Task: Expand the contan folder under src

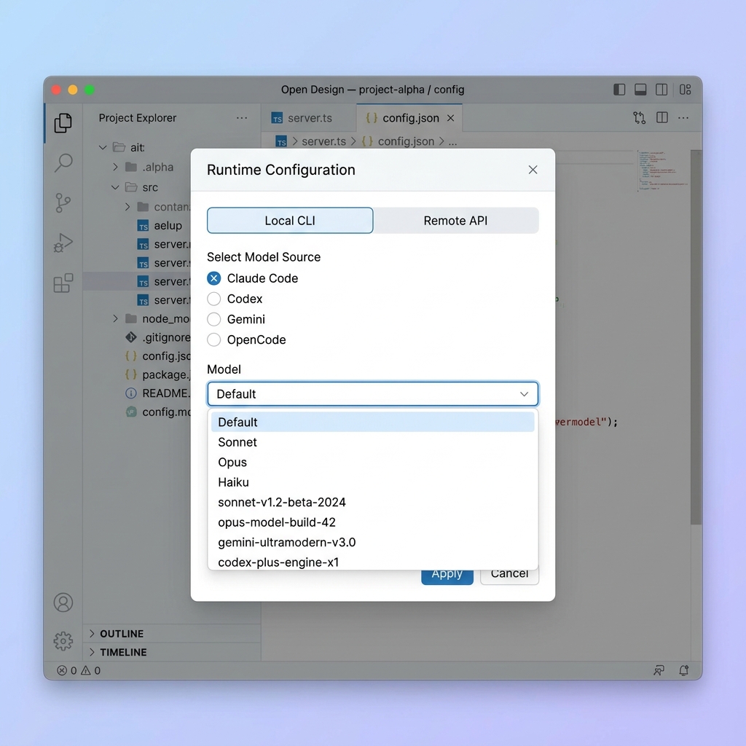Action: tap(127, 207)
